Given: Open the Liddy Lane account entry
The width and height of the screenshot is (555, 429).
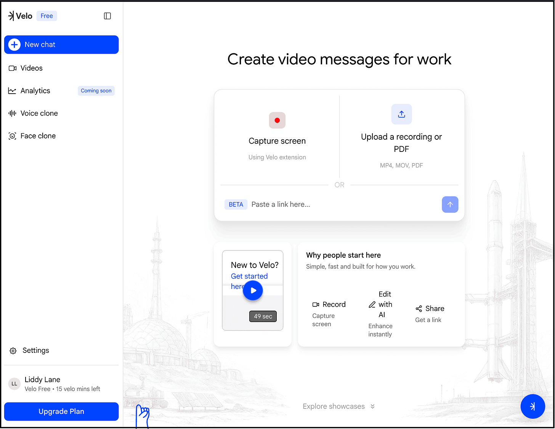Looking at the screenshot, I should (61, 384).
